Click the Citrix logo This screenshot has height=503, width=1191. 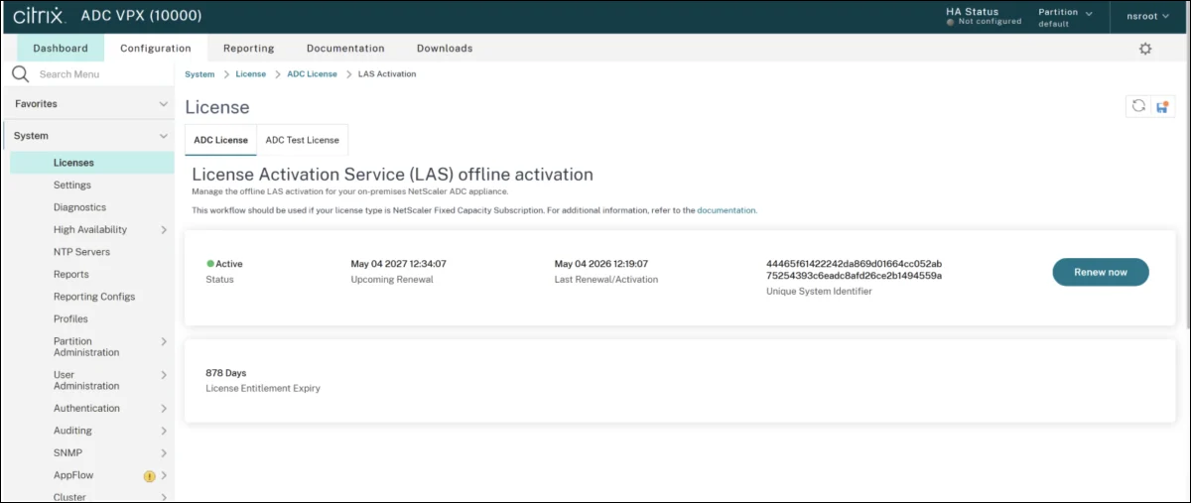coord(39,16)
